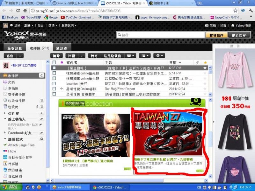
Task: Click the 搜尋信件 search mail button
Action: pyautogui.click(x=216, y=35)
